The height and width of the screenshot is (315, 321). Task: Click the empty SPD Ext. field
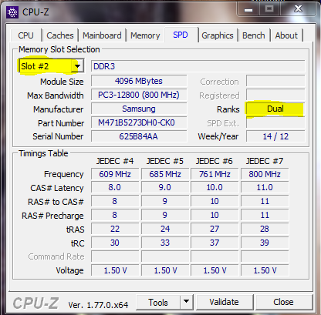tap(275, 122)
